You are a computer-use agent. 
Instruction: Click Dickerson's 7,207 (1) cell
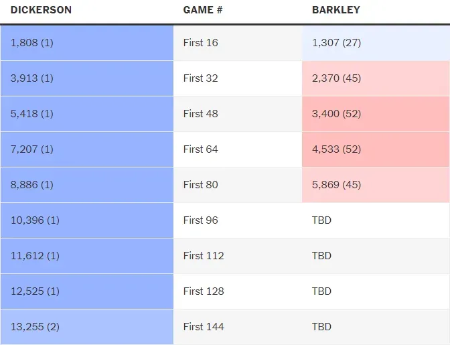pyautogui.click(x=31, y=149)
